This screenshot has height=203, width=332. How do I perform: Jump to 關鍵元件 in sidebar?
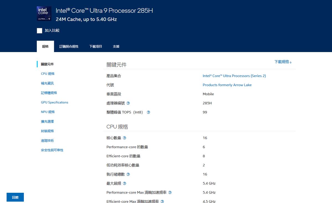(x=47, y=64)
